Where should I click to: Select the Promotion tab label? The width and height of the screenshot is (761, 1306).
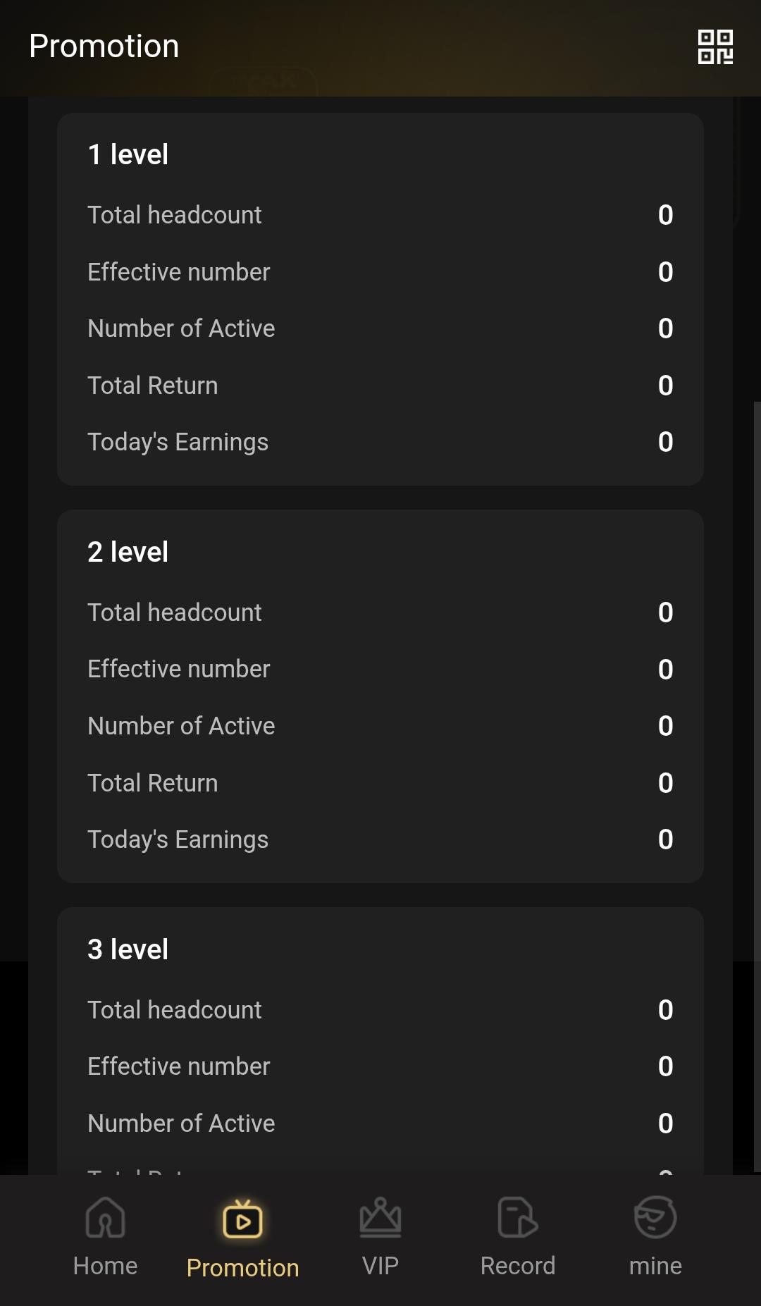[x=242, y=1268]
